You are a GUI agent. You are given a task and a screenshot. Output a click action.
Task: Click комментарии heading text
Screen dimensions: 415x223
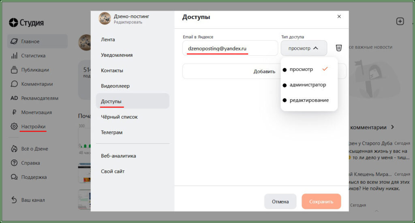(368, 127)
